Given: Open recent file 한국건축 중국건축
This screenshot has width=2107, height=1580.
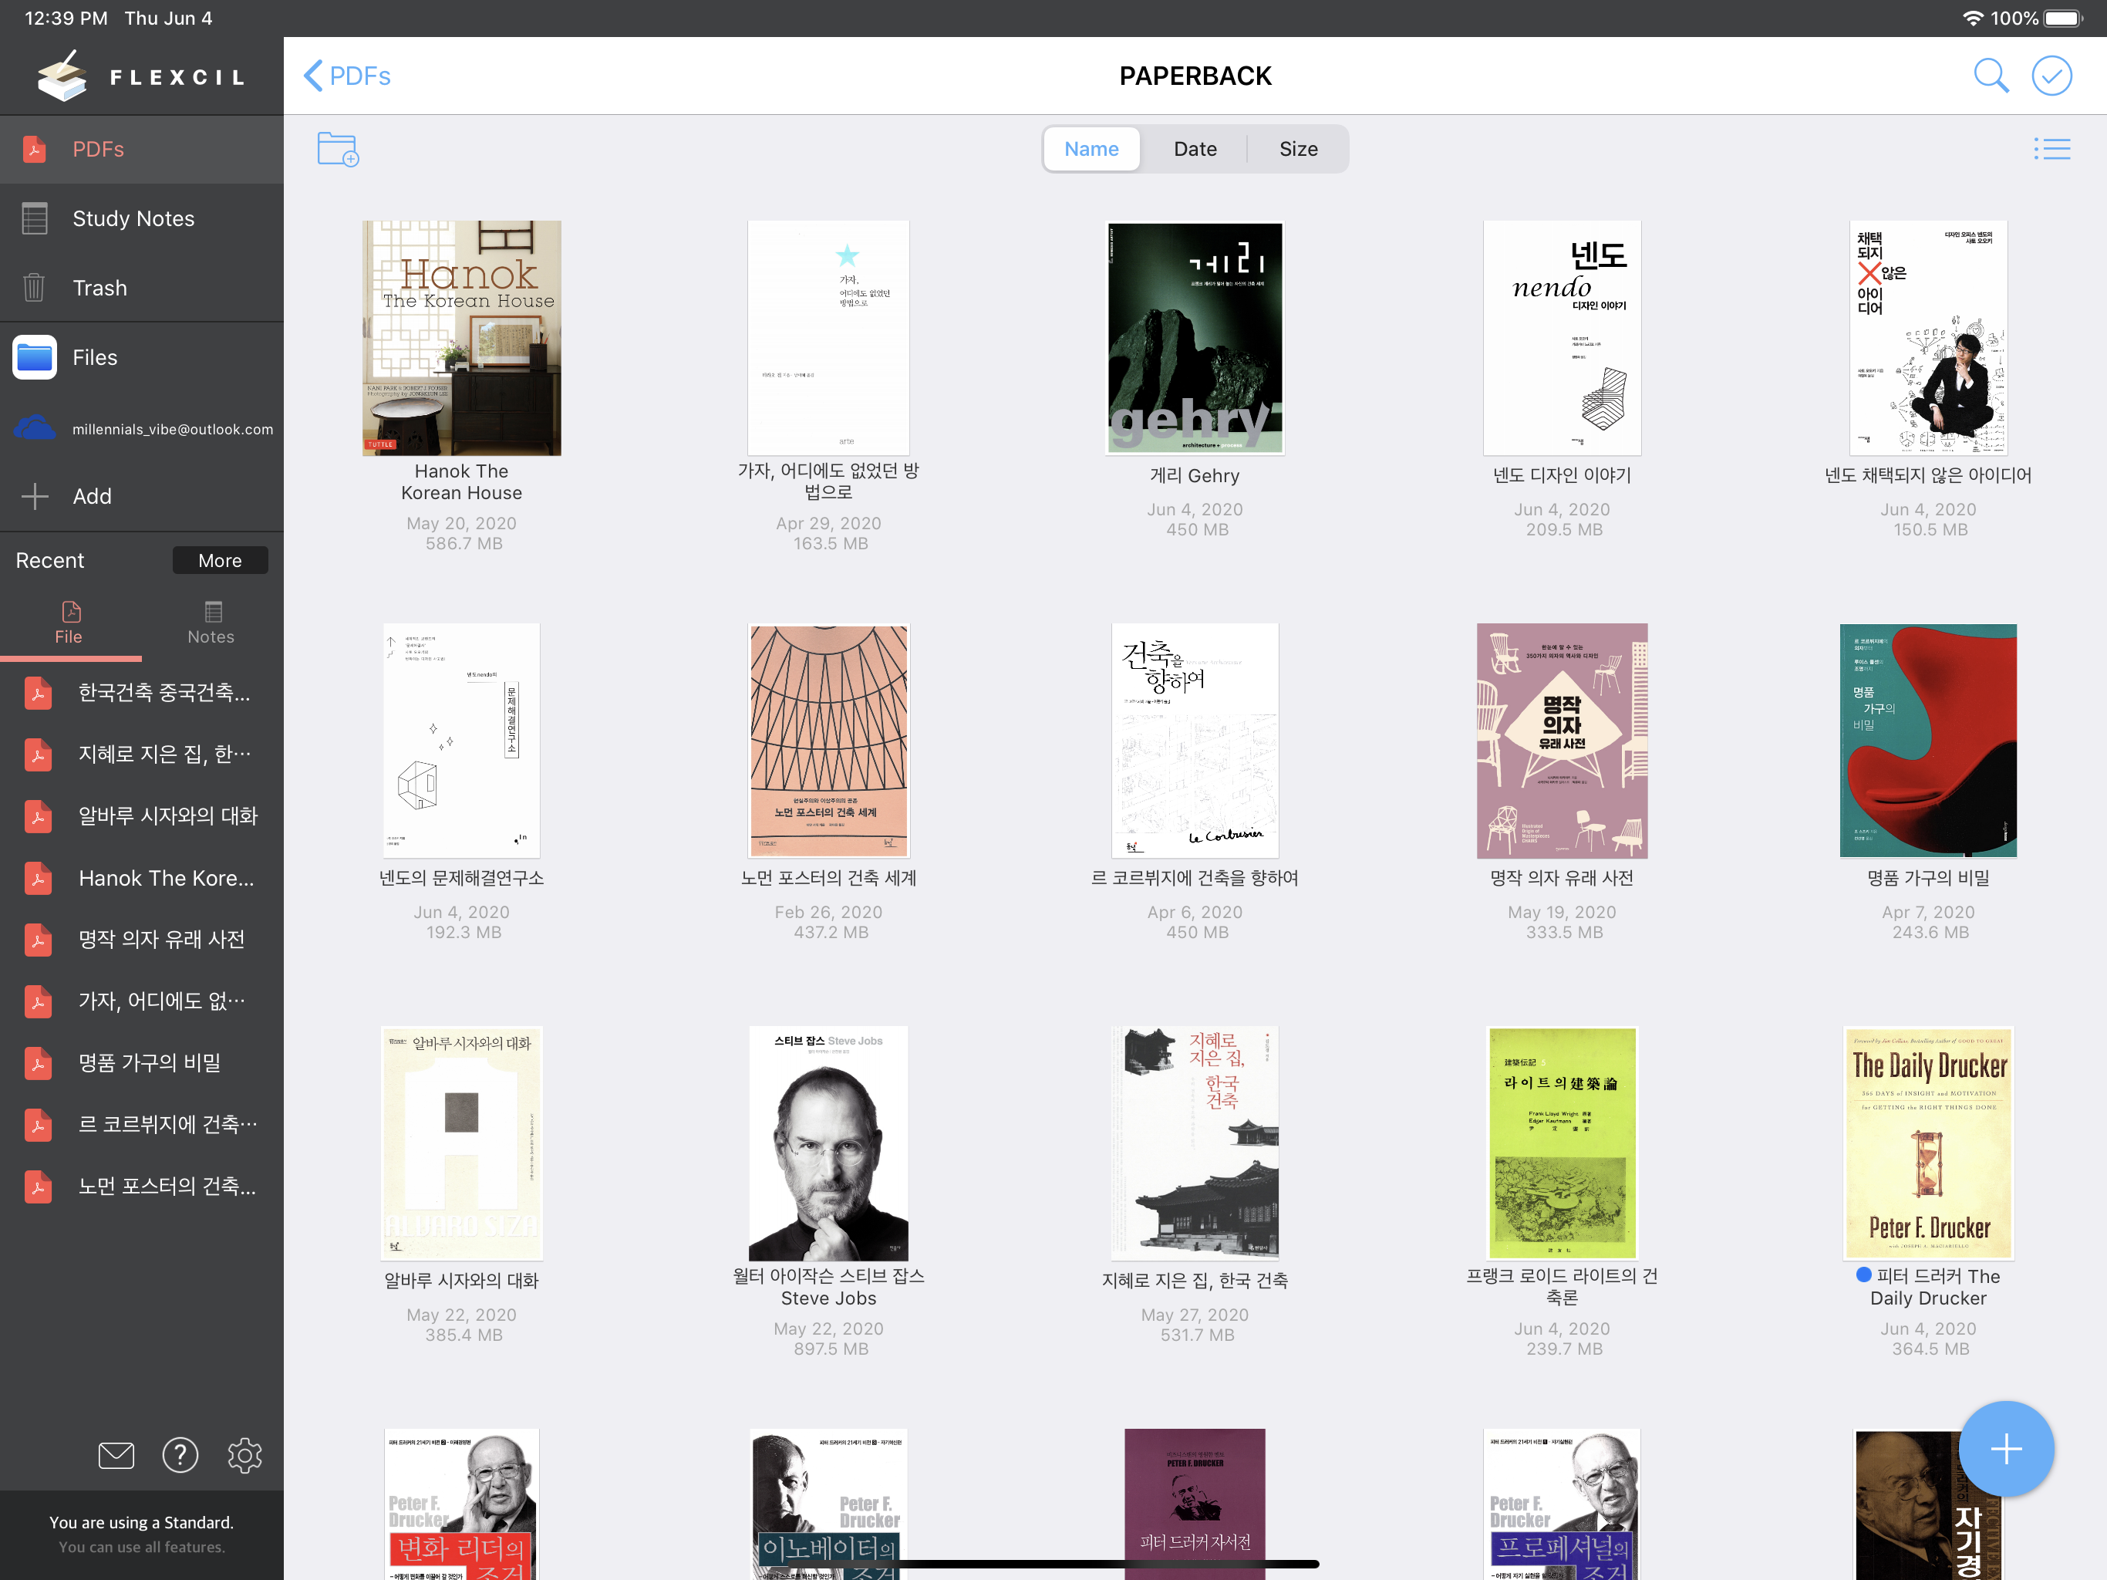Looking at the screenshot, I should [x=142, y=693].
